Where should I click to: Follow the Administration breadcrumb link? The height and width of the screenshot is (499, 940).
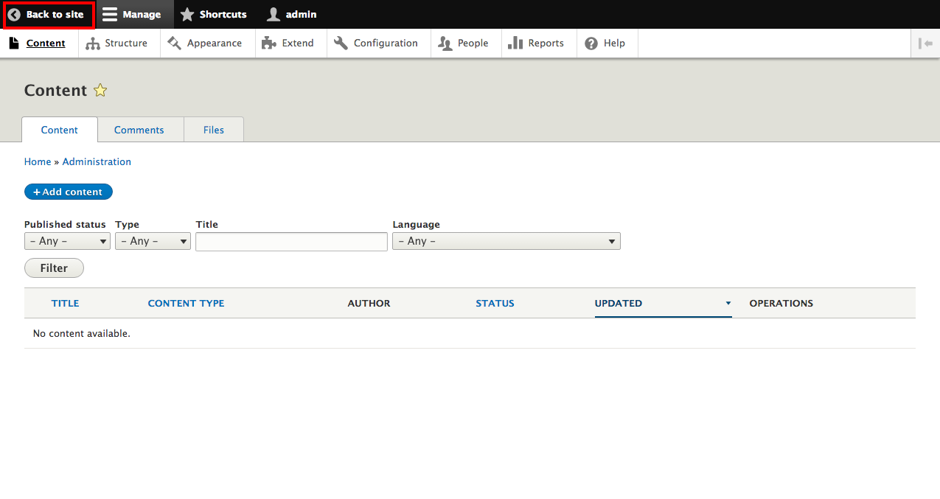point(97,161)
